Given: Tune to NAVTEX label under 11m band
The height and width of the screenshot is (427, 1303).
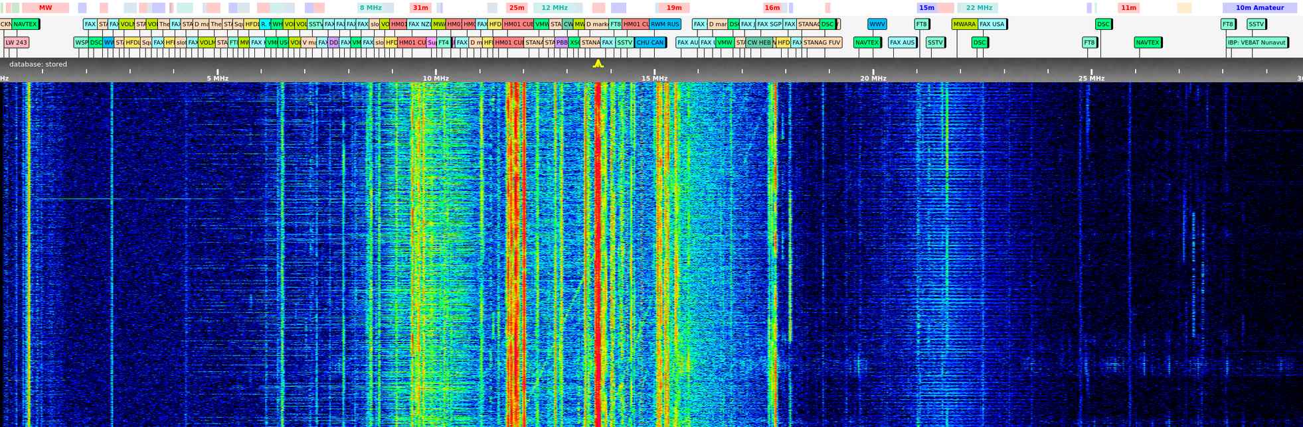Looking at the screenshot, I should point(1148,42).
